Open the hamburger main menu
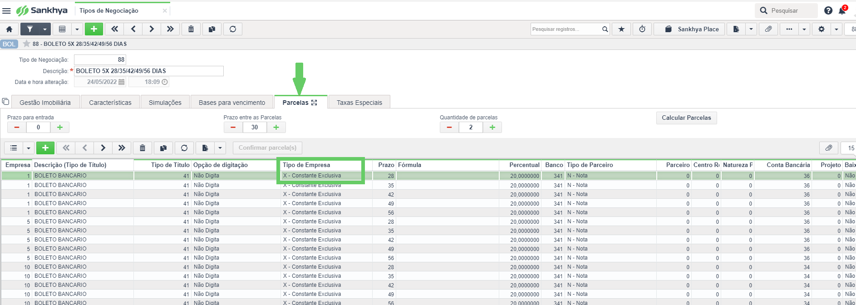The width and height of the screenshot is (856, 305). point(6,10)
